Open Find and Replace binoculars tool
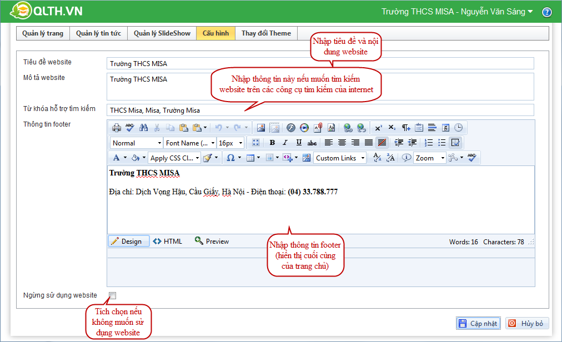The image size is (562, 342). pos(143,128)
